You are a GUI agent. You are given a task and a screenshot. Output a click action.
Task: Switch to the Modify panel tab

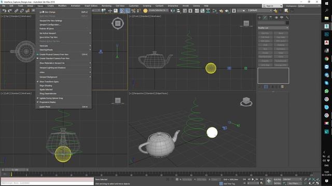tap(265, 18)
